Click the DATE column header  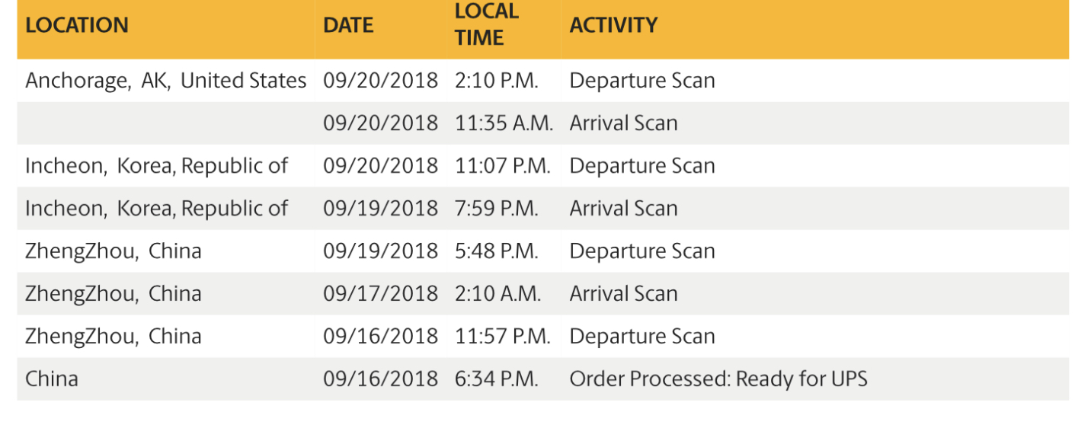tap(348, 25)
